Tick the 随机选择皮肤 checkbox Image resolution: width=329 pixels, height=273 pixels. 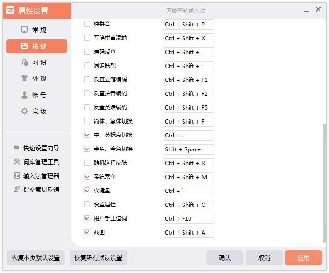tap(87, 163)
